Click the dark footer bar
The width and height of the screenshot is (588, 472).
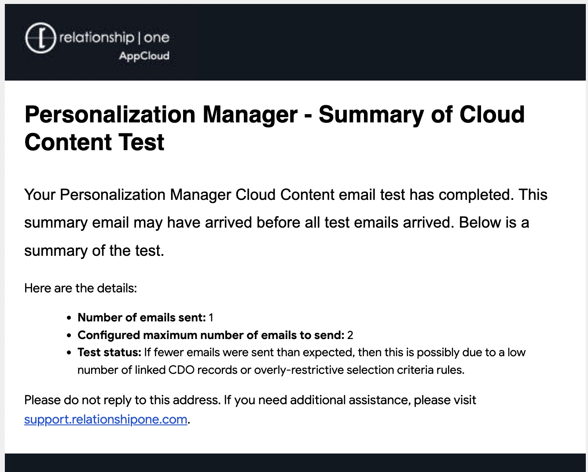click(x=295, y=463)
